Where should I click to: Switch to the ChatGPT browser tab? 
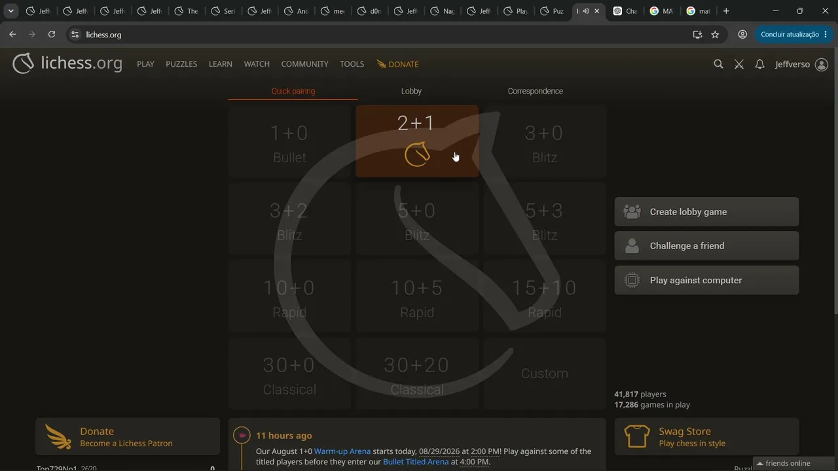click(x=625, y=11)
